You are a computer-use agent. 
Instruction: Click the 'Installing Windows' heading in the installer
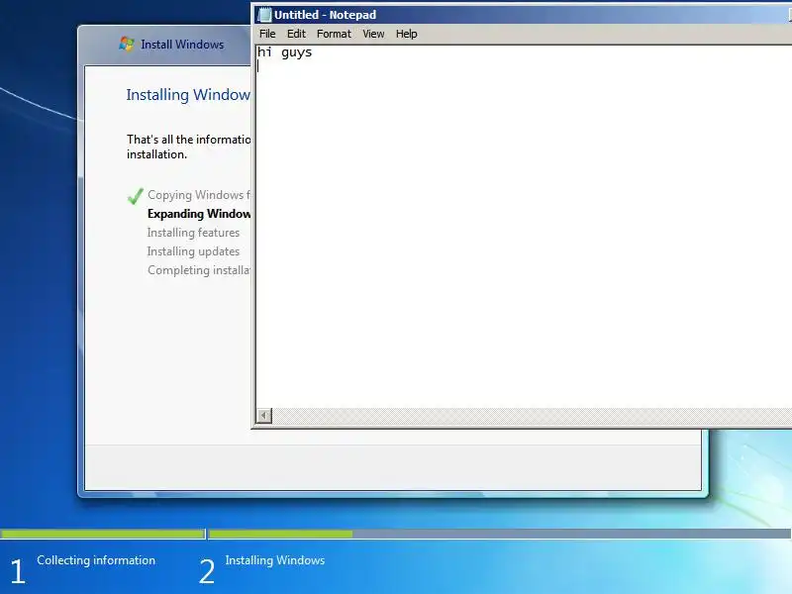point(188,95)
